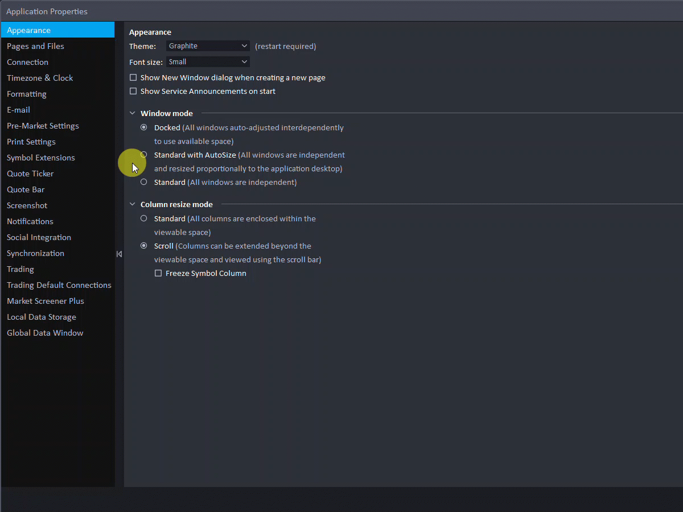Open Global Data Window settings

(45, 333)
